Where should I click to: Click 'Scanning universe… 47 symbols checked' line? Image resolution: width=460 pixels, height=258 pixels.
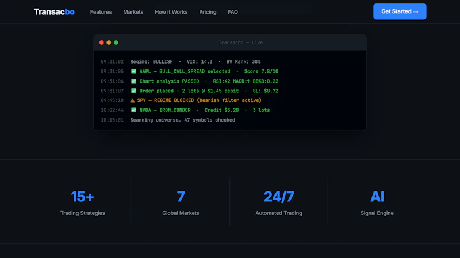tap(182, 120)
